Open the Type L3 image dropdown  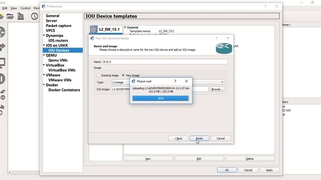(x=222, y=82)
